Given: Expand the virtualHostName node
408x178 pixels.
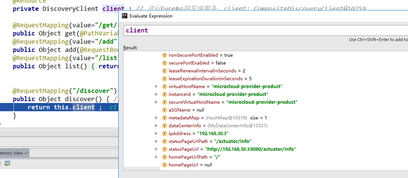Looking at the screenshot, I should tap(156, 86).
